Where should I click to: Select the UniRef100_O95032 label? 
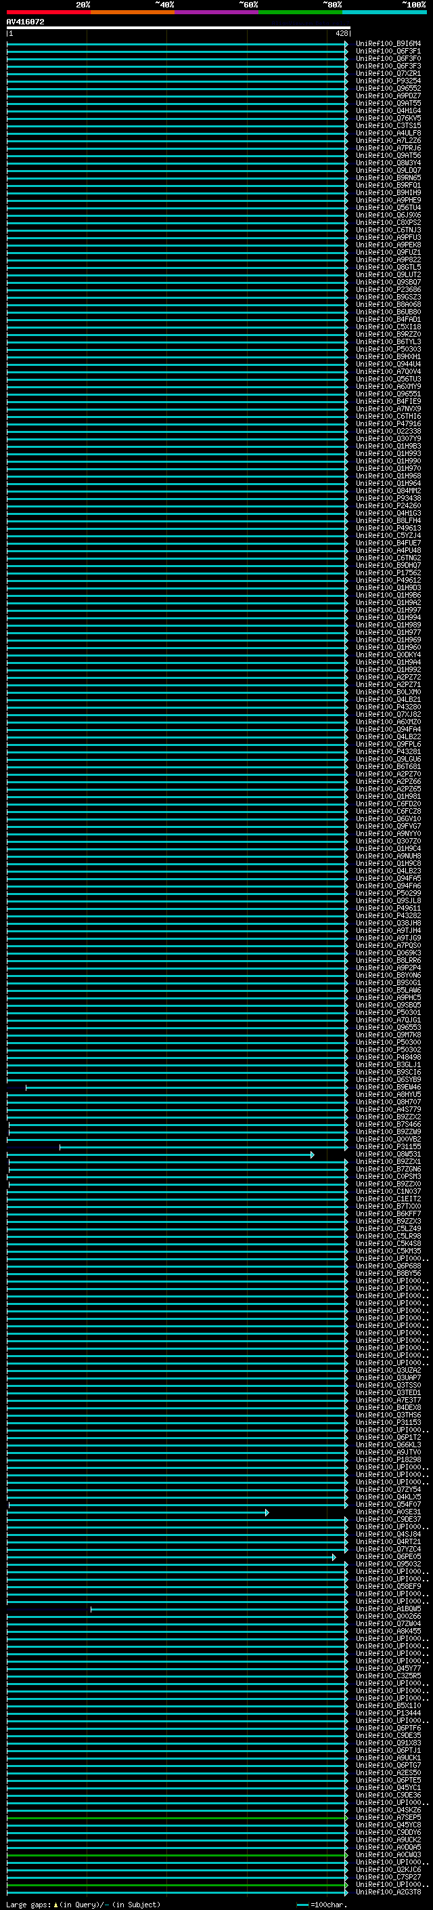[388, 1564]
